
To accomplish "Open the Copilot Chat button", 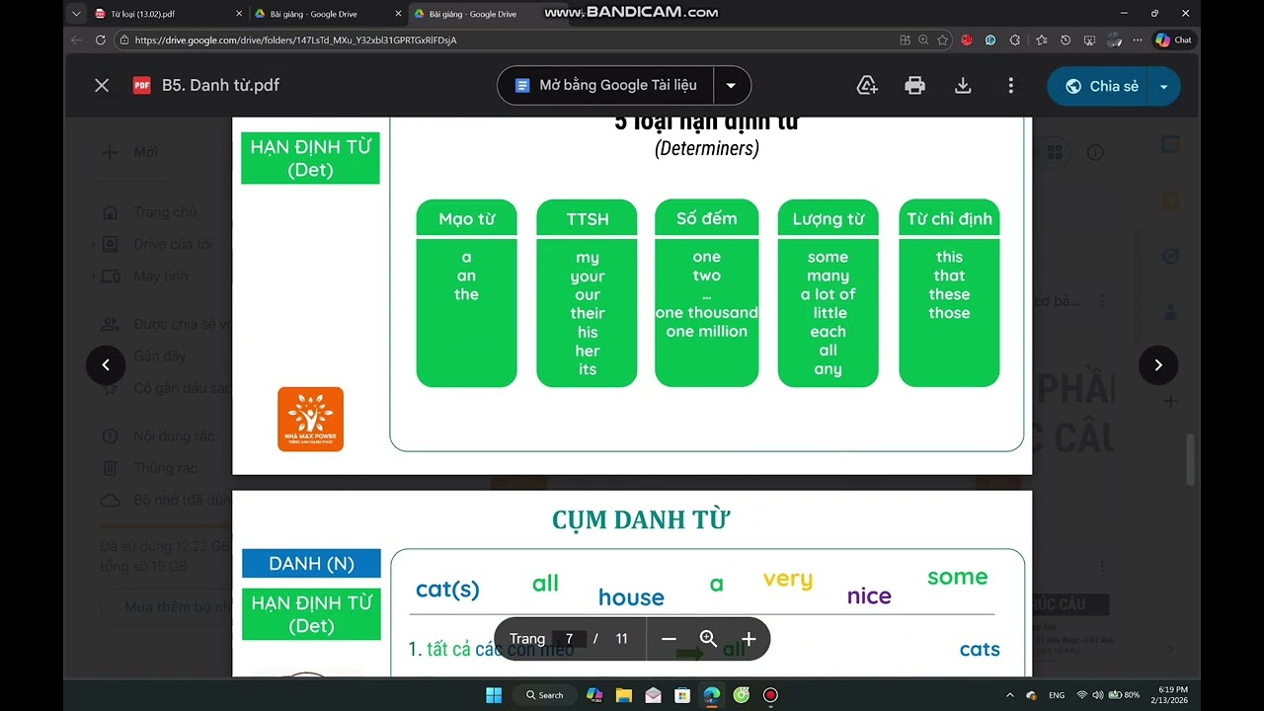I will (1174, 40).
